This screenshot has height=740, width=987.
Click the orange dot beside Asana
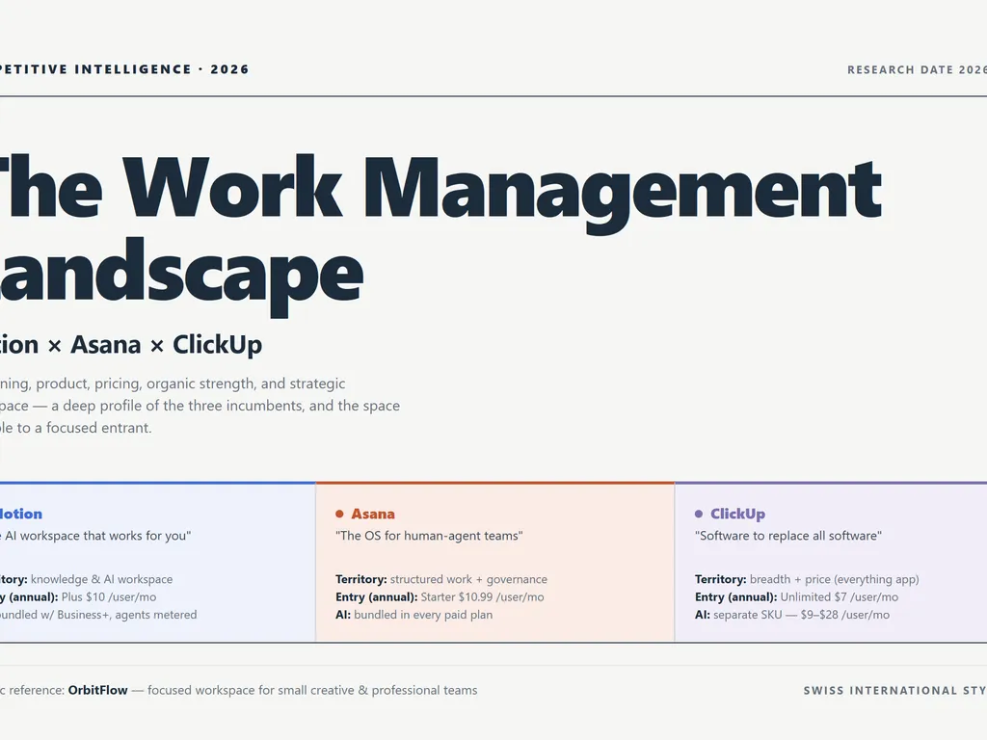pos(340,515)
